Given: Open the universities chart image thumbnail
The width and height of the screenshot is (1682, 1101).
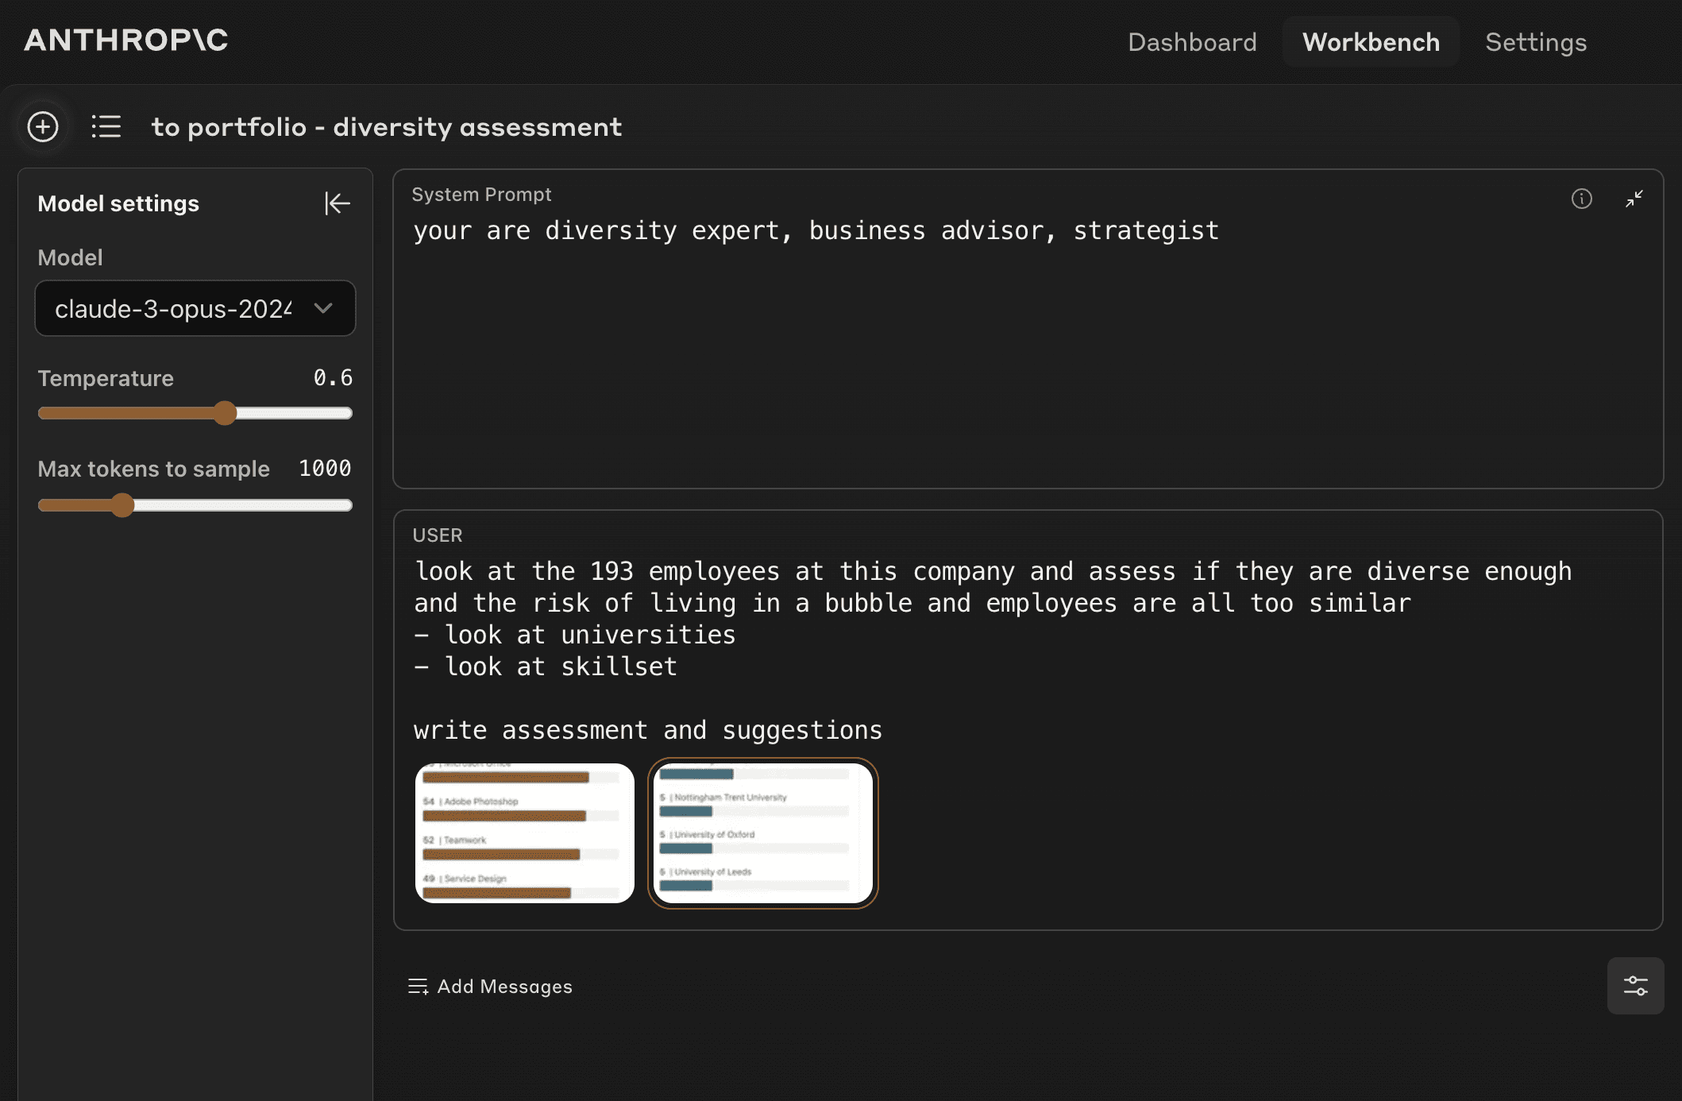Looking at the screenshot, I should point(762,833).
